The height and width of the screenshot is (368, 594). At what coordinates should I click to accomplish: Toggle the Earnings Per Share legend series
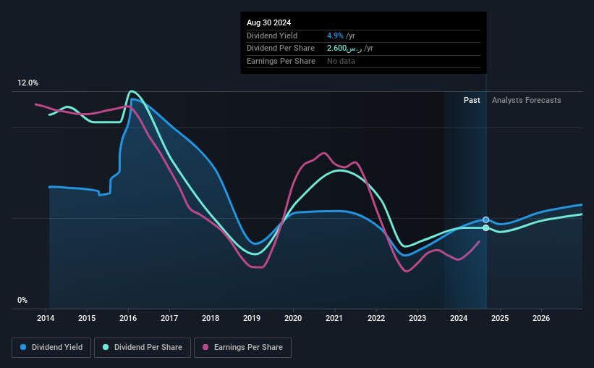pos(242,348)
